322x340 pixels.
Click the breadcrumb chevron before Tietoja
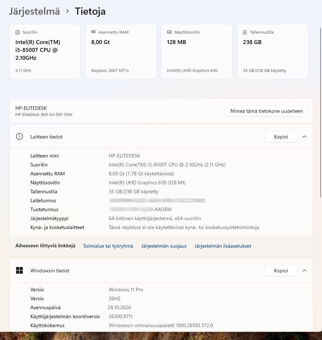(67, 11)
